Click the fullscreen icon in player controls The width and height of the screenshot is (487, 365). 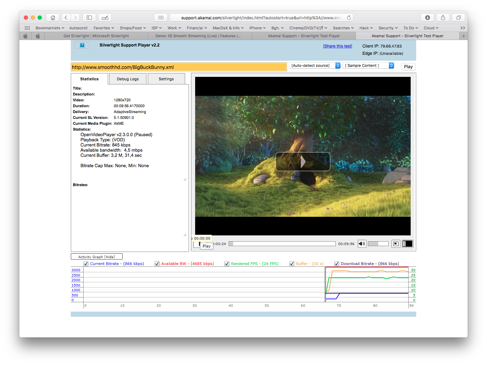[408, 244]
